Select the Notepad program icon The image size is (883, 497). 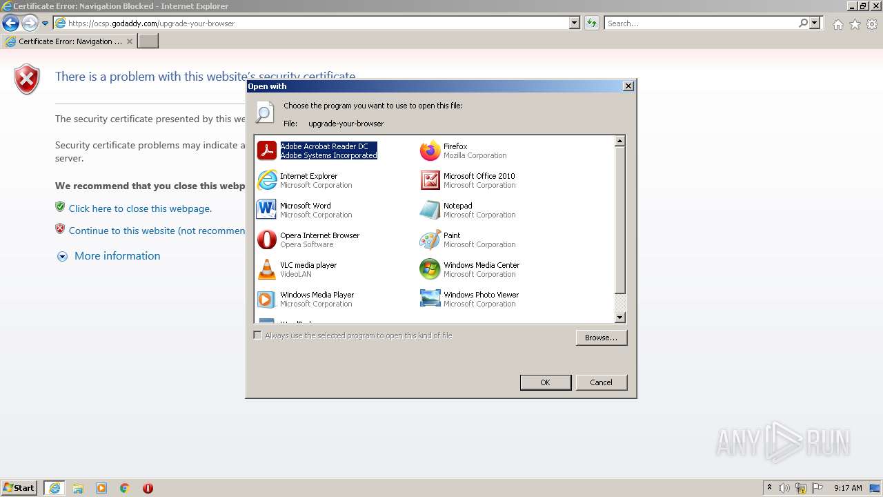coord(430,210)
